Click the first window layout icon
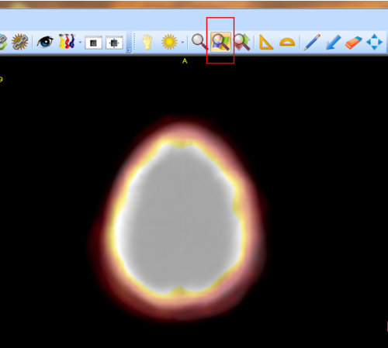Viewport: 388px width, 348px height. pyautogui.click(x=94, y=43)
